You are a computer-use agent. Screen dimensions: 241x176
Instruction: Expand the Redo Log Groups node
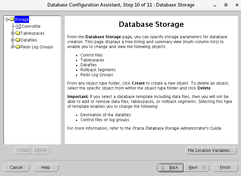tap(13, 47)
